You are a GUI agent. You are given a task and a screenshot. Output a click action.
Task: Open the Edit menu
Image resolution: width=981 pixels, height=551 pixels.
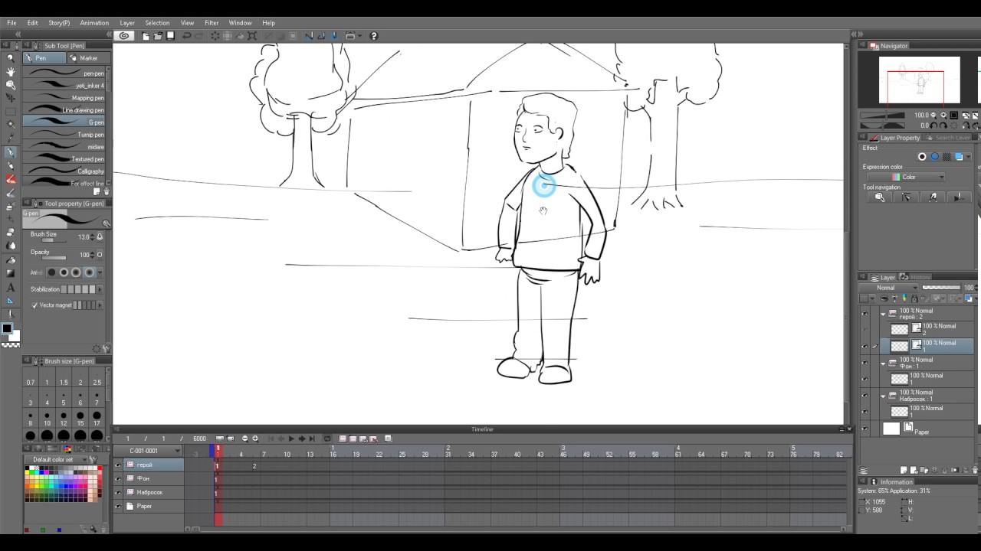click(x=33, y=23)
